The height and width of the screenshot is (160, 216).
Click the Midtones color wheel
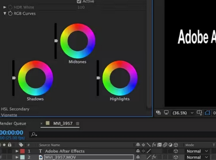[x=77, y=41]
